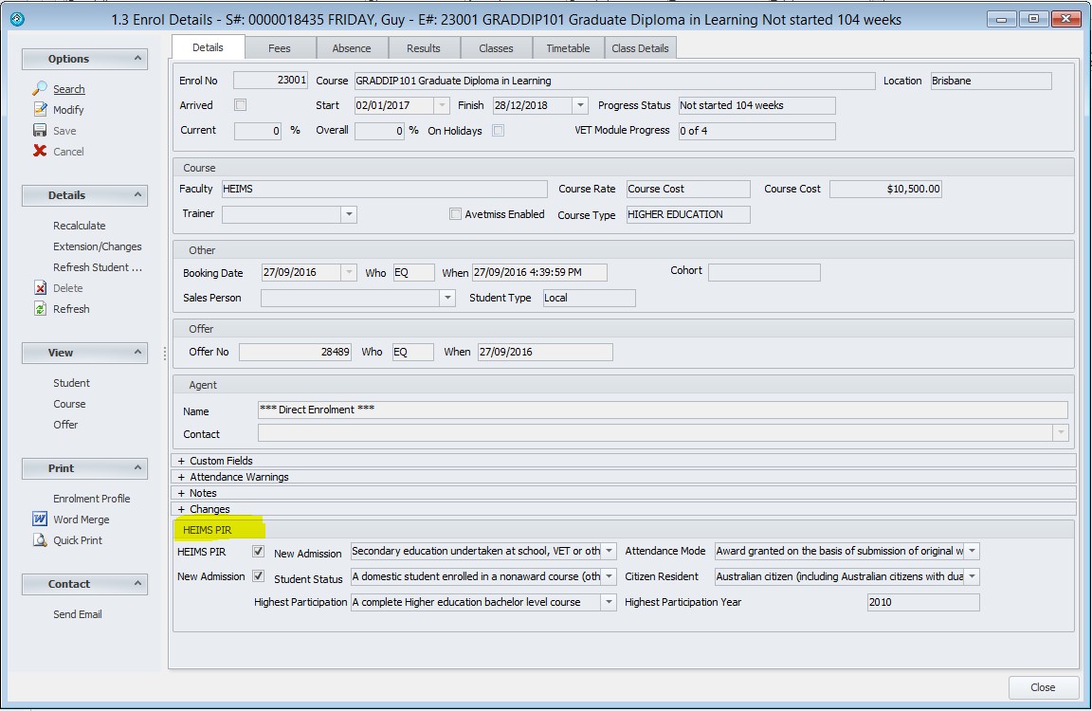Enable the Avetmiss Enabled checkbox
The height and width of the screenshot is (711, 1092).
coord(456,214)
